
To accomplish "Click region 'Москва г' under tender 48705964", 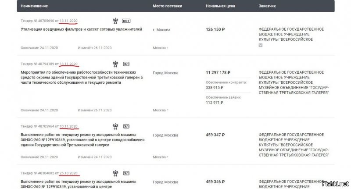I will [160, 157].
